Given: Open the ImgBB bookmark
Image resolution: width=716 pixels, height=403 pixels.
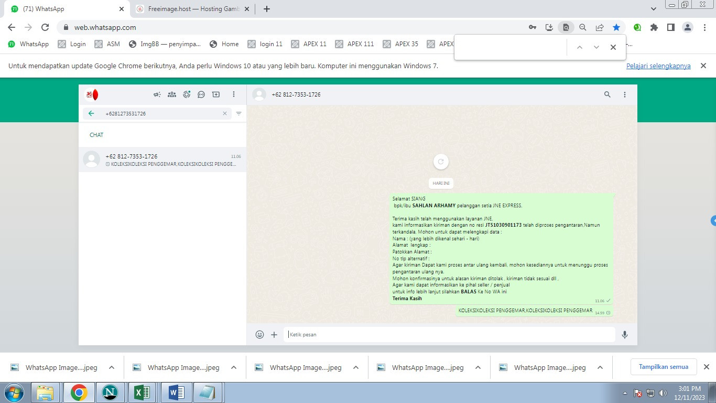Looking at the screenshot, I should [165, 44].
